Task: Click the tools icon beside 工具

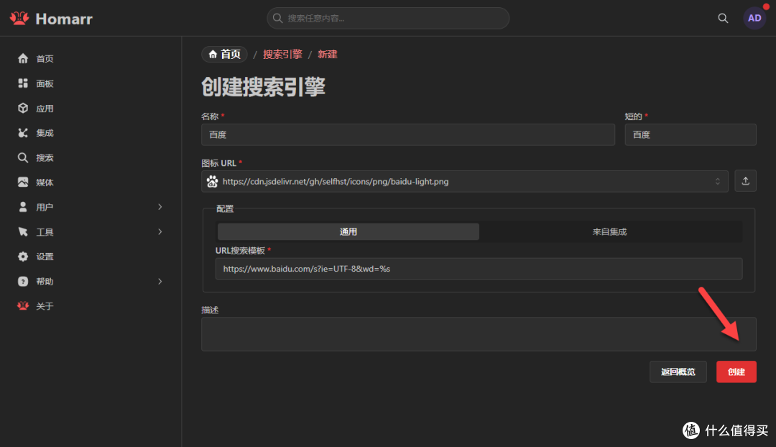Action: point(23,231)
